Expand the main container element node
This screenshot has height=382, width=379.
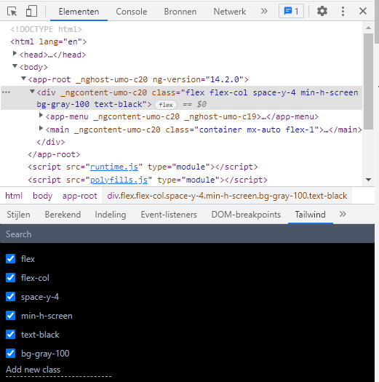point(41,128)
